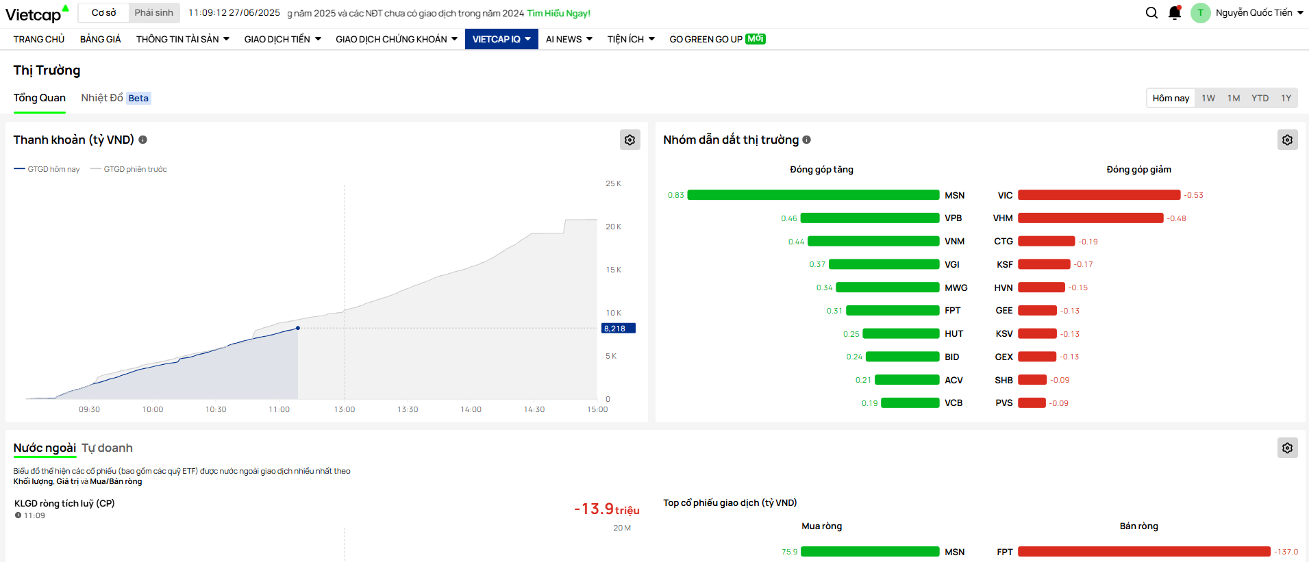Image resolution: width=1309 pixels, height=562 pixels.
Task: Click HVN ticker label
Action: point(1003,288)
